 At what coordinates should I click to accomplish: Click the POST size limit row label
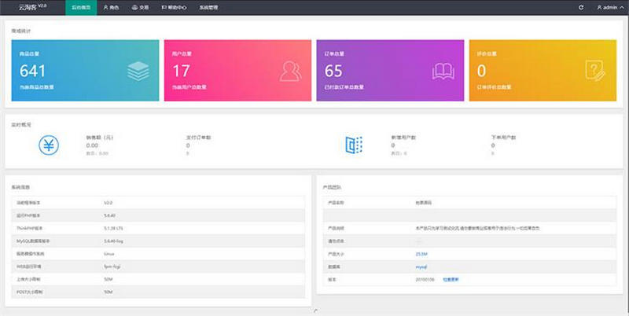click(x=29, y=292)
